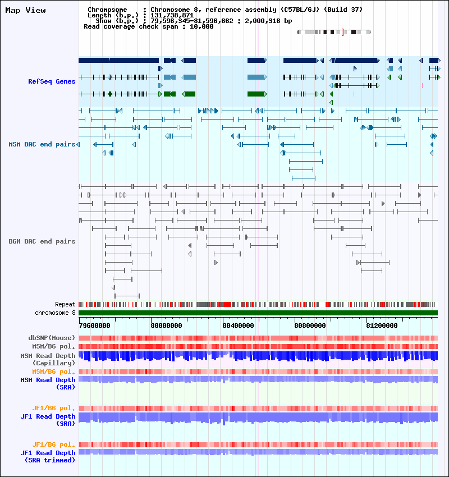Click the 79600000 axis coordinate
449x477 pixels.
pos(95,325)
